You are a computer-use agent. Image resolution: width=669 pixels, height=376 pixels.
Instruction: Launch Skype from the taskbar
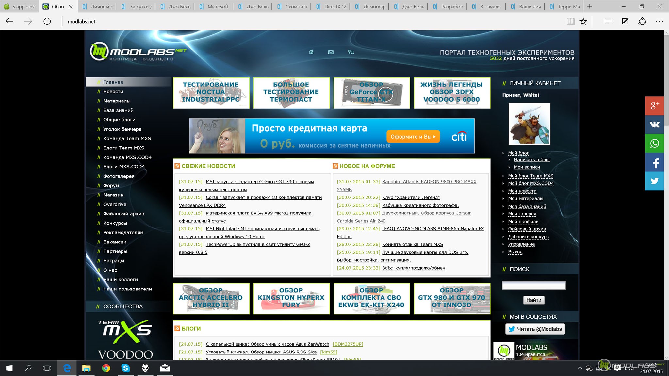125,368
